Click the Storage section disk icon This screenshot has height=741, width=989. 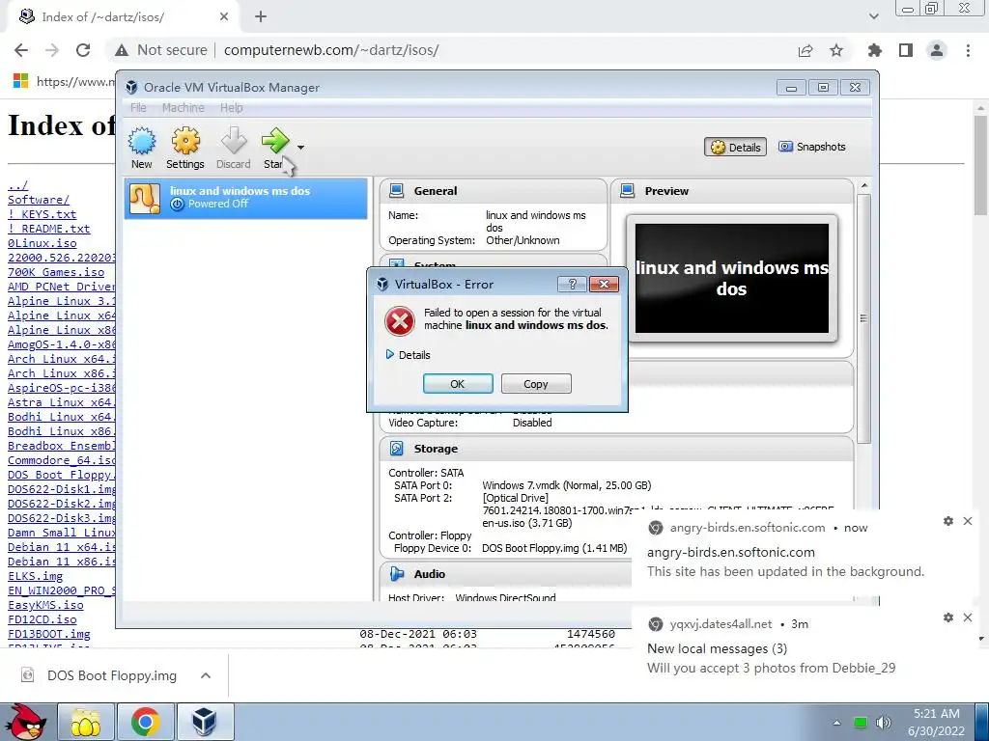(x=397, y=449)
